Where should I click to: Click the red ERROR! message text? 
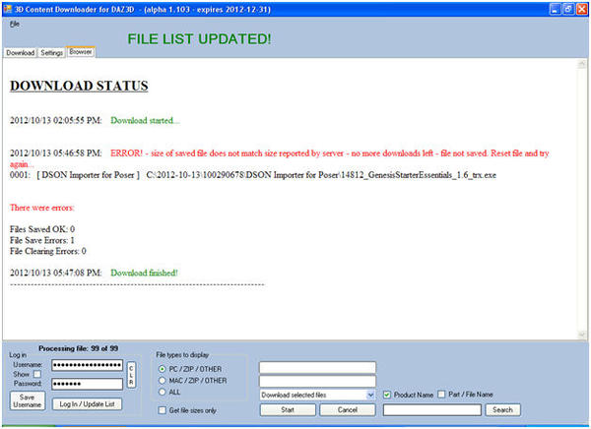280,158
